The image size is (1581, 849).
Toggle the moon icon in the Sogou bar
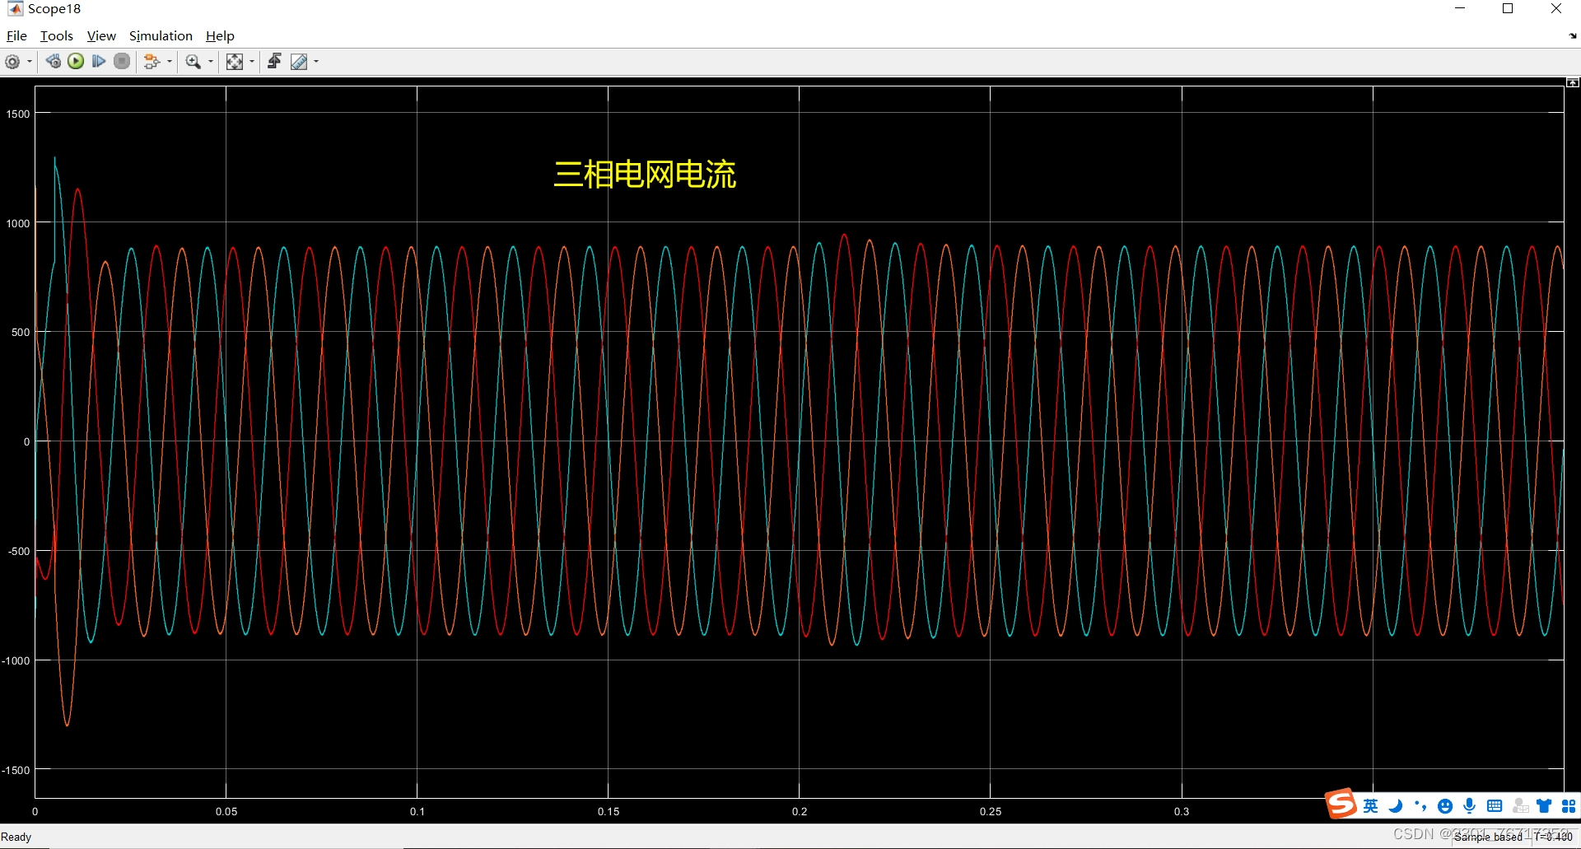click(1395, 806)
